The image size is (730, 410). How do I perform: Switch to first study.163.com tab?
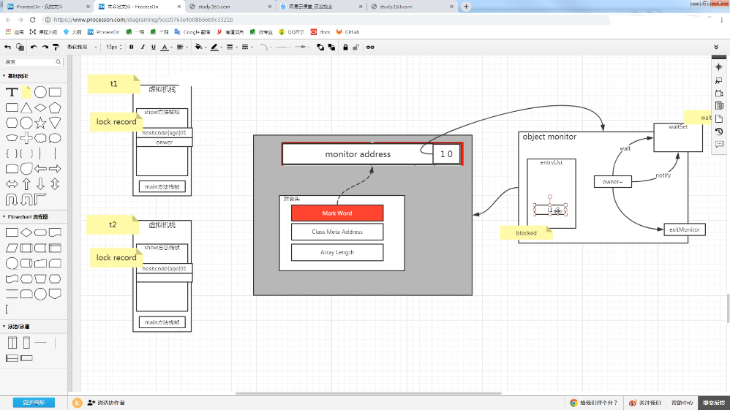pyautogui.click(x=230, y=7)
